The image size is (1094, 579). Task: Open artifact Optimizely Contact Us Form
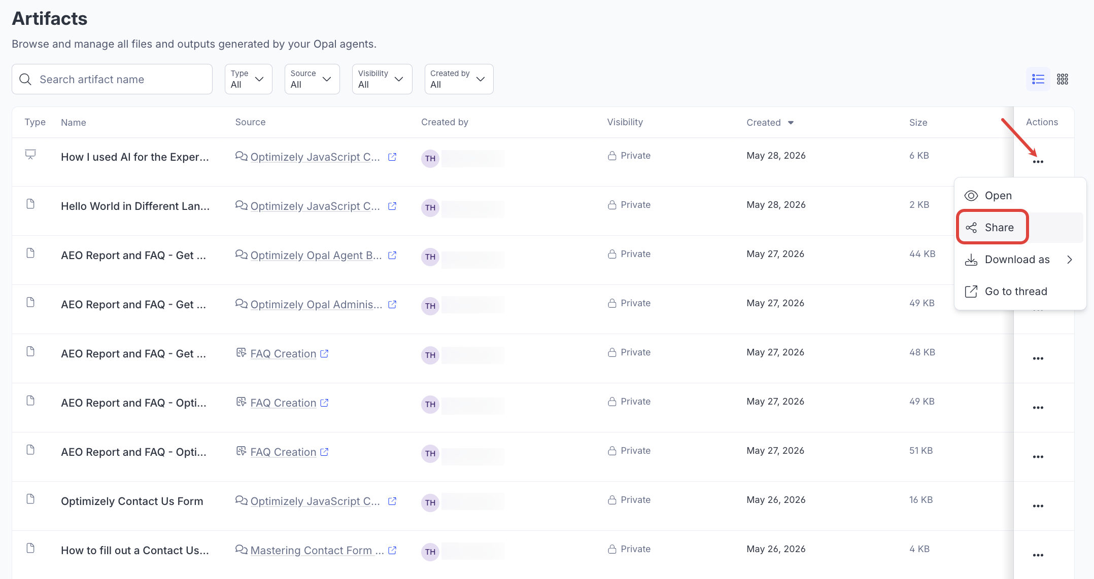pyautogui.click(x=132, y=501)
